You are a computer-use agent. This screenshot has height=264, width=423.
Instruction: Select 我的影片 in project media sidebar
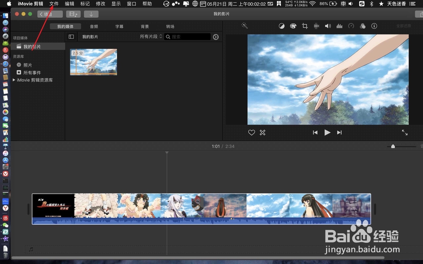click(x=38, y=46)
